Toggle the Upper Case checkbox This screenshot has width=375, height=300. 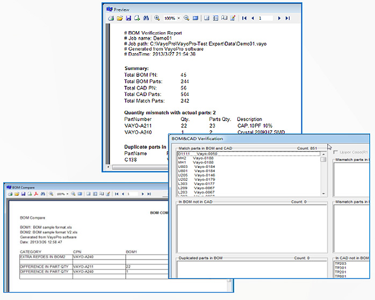336,152
